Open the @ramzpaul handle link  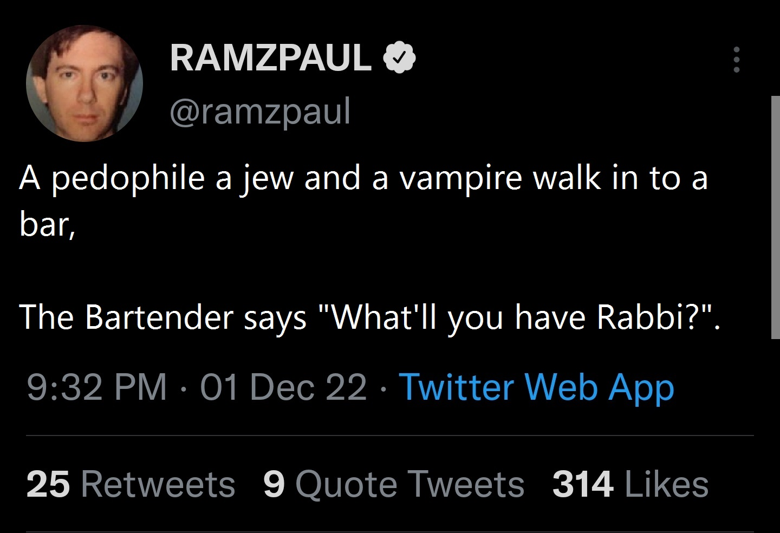coord(260,111)
